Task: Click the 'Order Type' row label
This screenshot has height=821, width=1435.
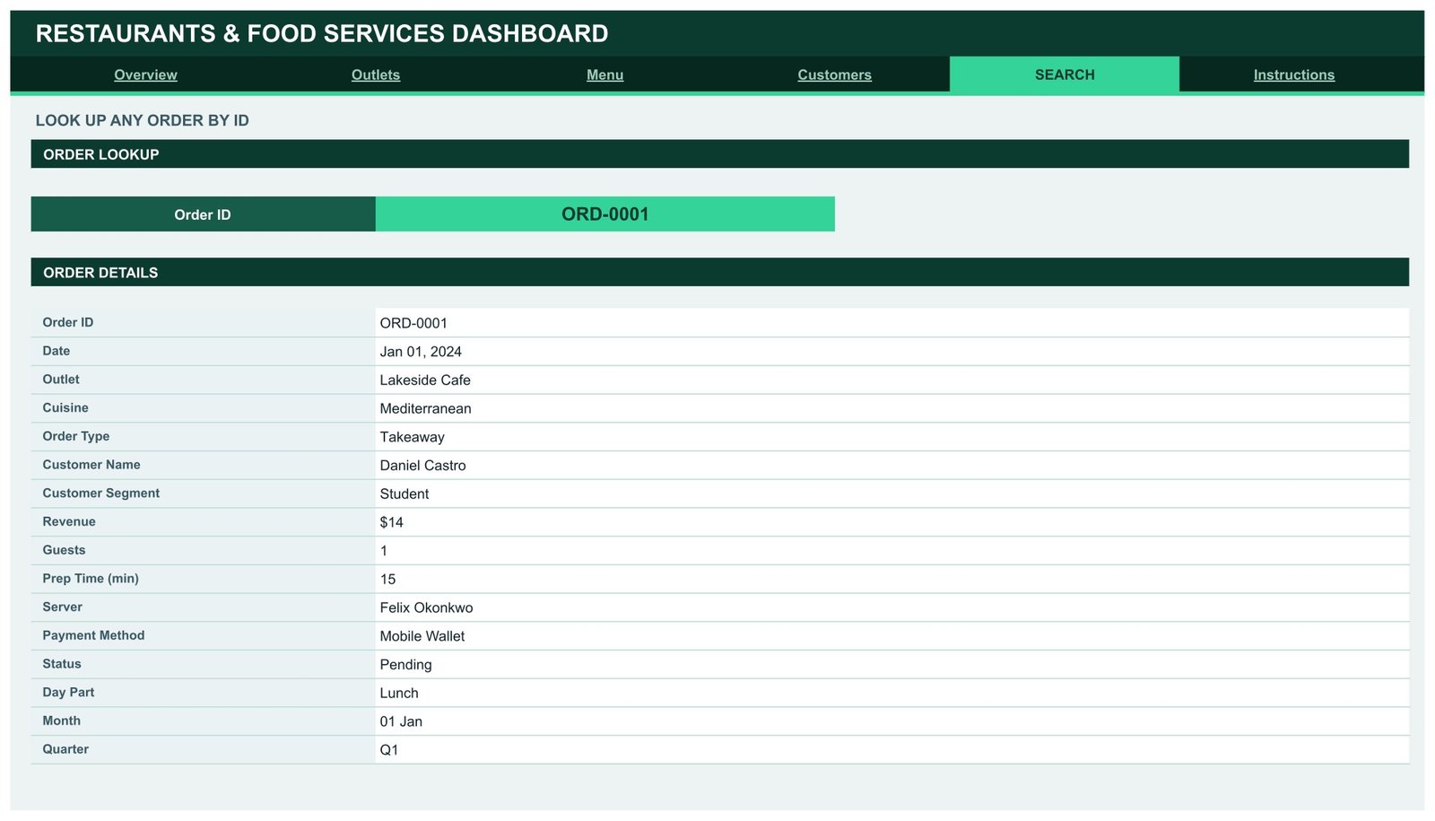Action: tap(76, 436)
